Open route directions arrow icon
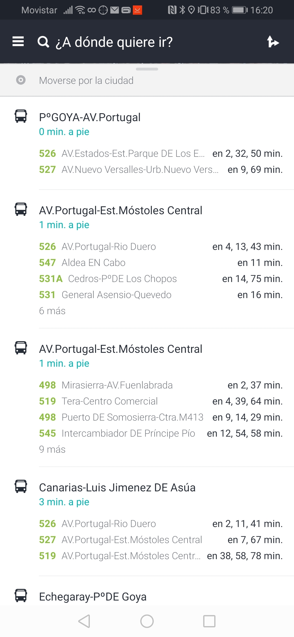The width and height of the screenshot is (294, 637). tap(273, 42)
